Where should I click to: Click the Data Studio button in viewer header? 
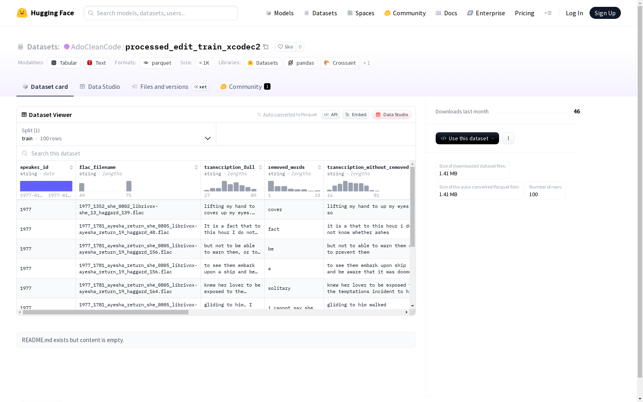pos(391,115)
